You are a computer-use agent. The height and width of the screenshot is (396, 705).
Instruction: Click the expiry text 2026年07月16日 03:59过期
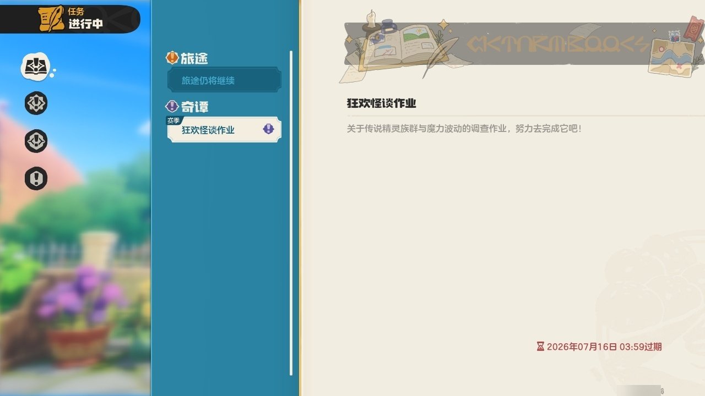click(x=604, y=346)
